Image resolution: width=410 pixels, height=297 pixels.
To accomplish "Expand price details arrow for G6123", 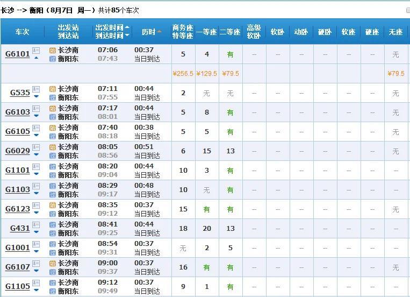I will (37, 213).
